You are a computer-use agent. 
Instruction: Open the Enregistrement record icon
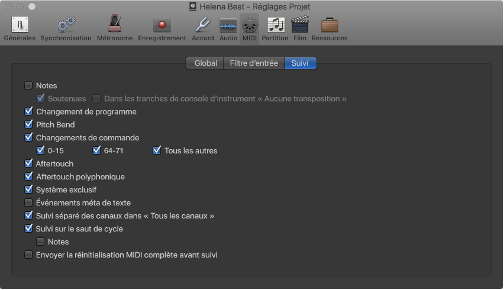coord(162,25)
